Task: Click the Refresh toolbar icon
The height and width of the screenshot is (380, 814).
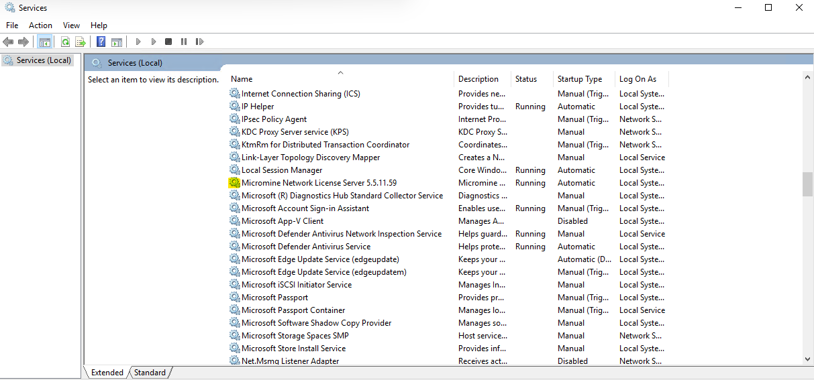Action: (66, 42)
